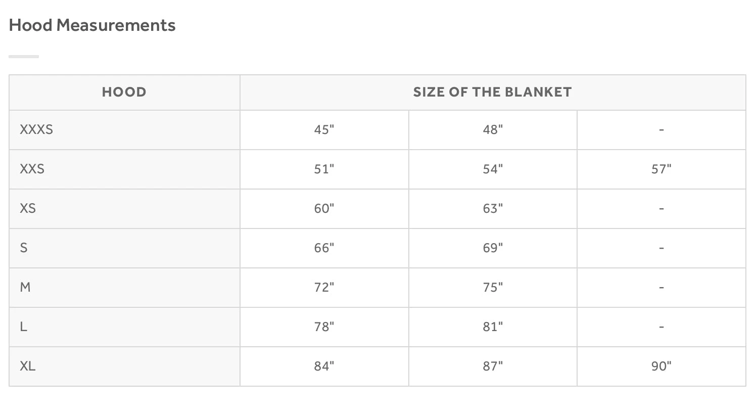Click the 90" blanket size cell
The height and width of the screenshot is (415, 756).
click(x=661, y=366)
